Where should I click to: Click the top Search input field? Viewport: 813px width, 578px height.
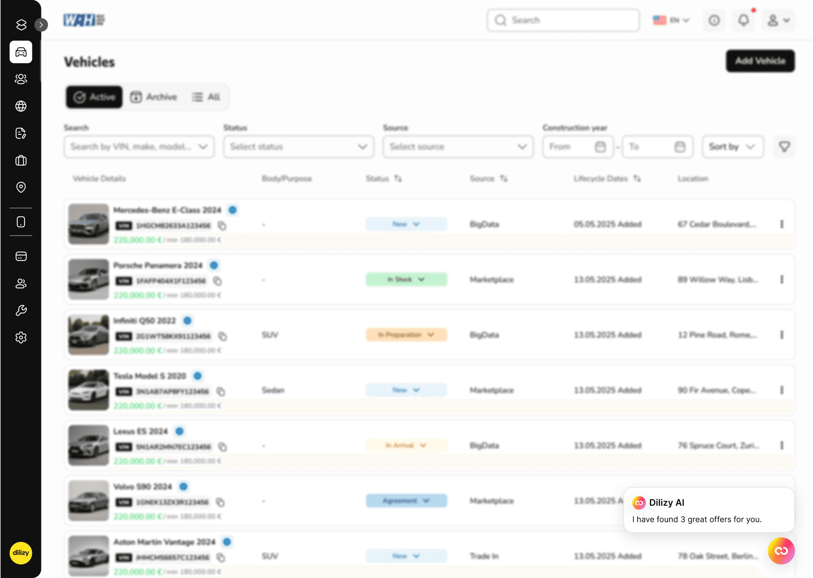563,20
